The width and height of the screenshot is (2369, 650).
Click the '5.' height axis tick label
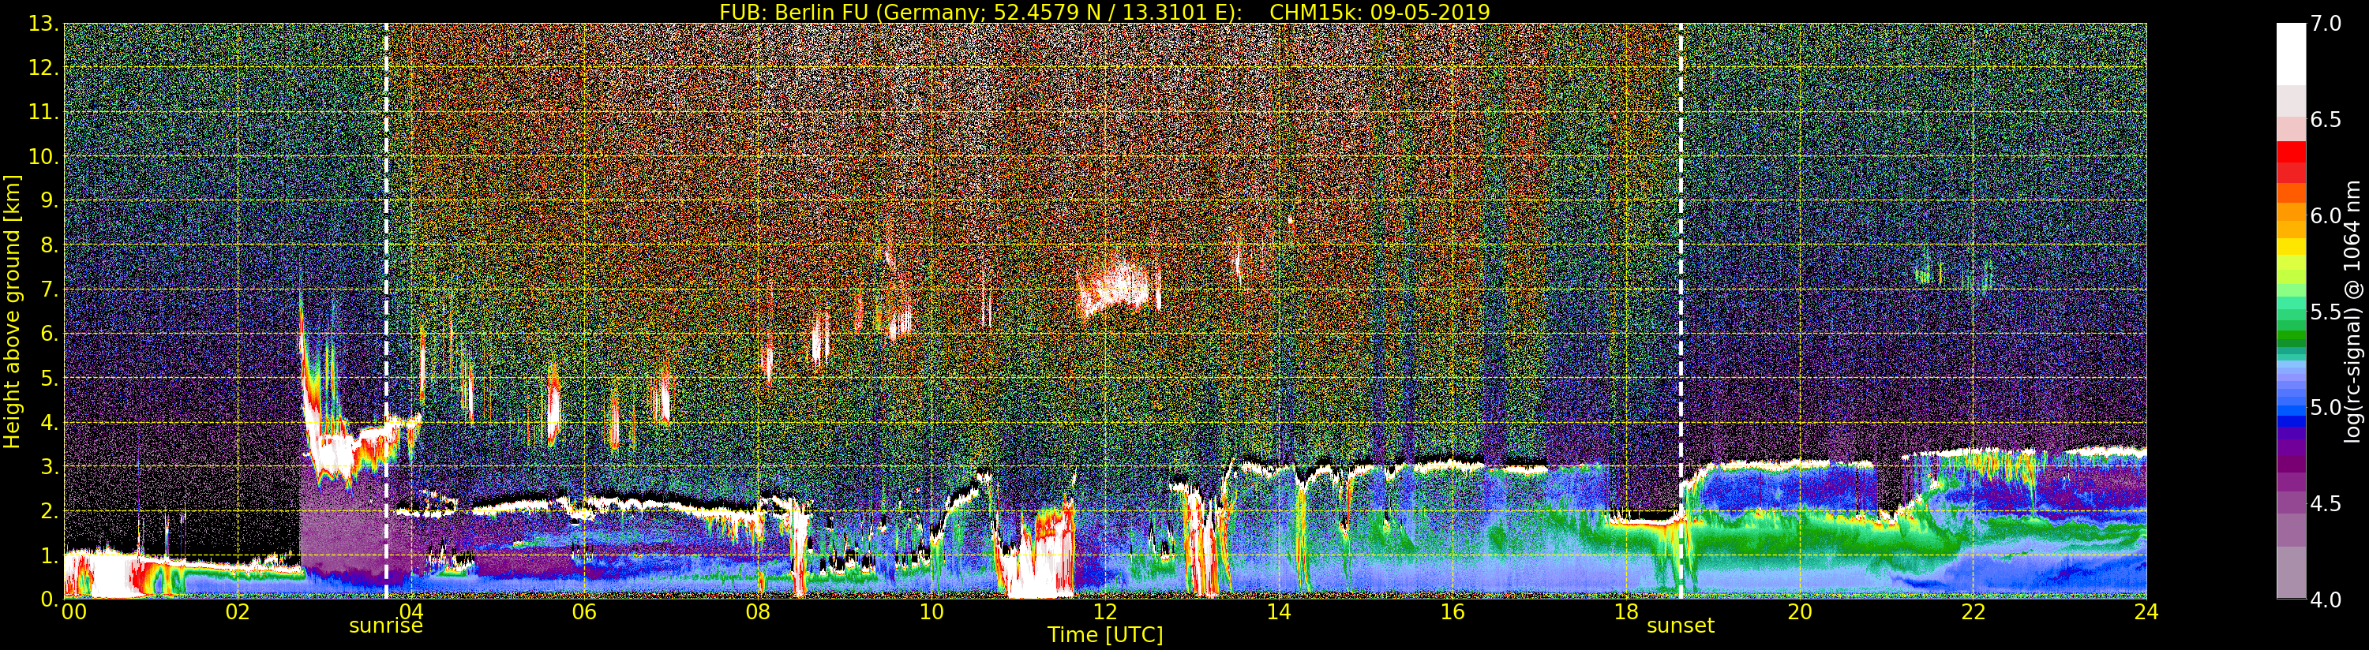click(x=50, y=378)
